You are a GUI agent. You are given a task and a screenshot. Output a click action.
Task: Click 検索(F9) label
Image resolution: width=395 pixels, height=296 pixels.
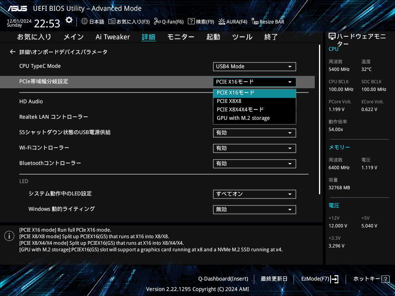[x=205, y=22]
